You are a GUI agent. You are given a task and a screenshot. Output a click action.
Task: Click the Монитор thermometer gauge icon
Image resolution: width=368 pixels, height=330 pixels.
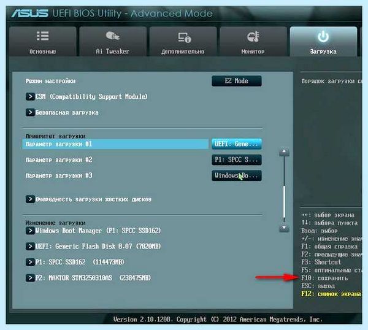tap(253, 37)
